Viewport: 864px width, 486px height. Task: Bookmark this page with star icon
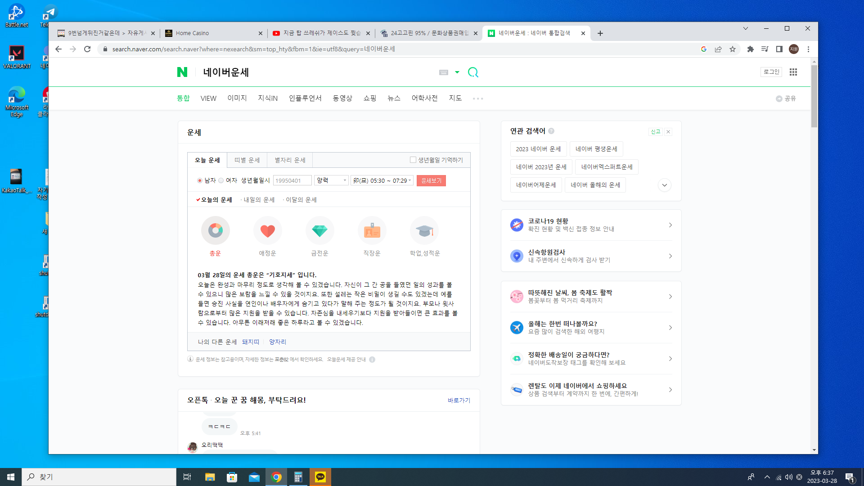pos(733,49)
